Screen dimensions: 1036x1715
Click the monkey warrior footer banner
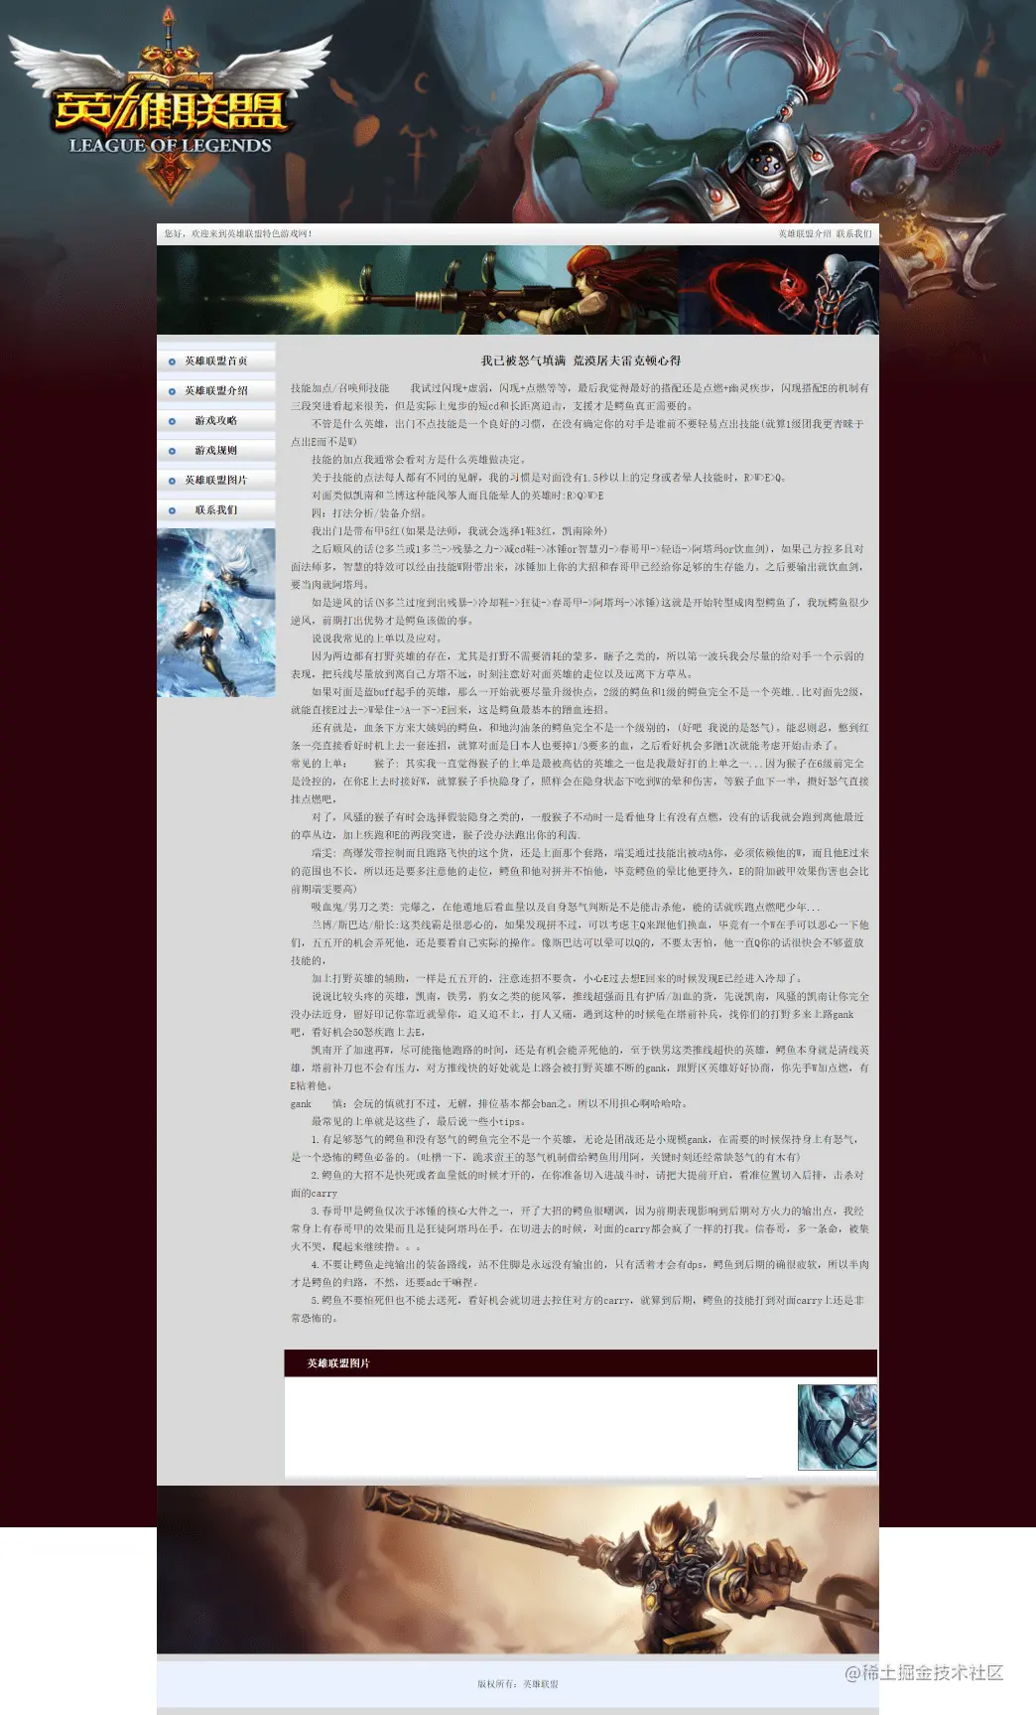(518, 1569)
